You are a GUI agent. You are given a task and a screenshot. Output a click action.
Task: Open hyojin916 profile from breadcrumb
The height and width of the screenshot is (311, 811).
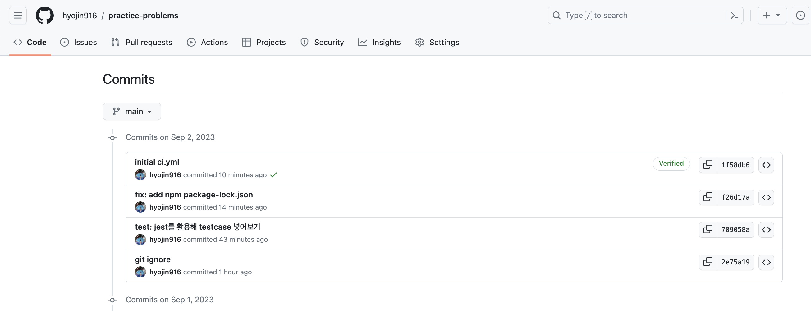80,16
